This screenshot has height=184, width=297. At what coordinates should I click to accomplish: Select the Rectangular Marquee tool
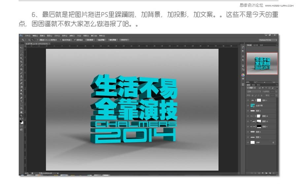point(21,51)
